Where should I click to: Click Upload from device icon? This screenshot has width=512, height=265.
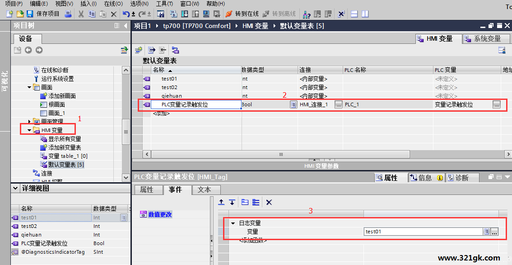(195, 14)
